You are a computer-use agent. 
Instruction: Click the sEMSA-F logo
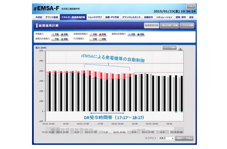[47, 8]
